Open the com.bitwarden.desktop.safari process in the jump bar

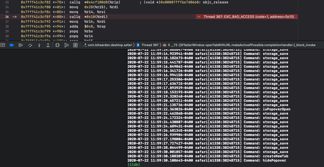tap(110, 45)
